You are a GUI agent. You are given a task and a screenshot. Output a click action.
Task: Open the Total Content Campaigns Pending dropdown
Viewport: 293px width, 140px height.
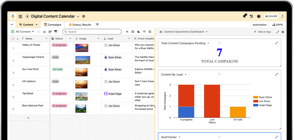tap(208, 43)
